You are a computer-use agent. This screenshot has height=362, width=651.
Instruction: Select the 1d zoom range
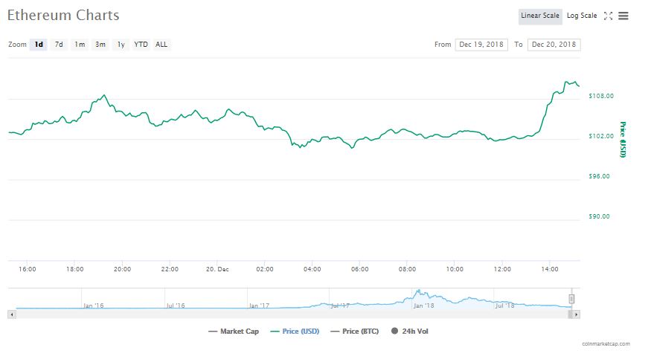pyautogui.click(x=39, y=45)
